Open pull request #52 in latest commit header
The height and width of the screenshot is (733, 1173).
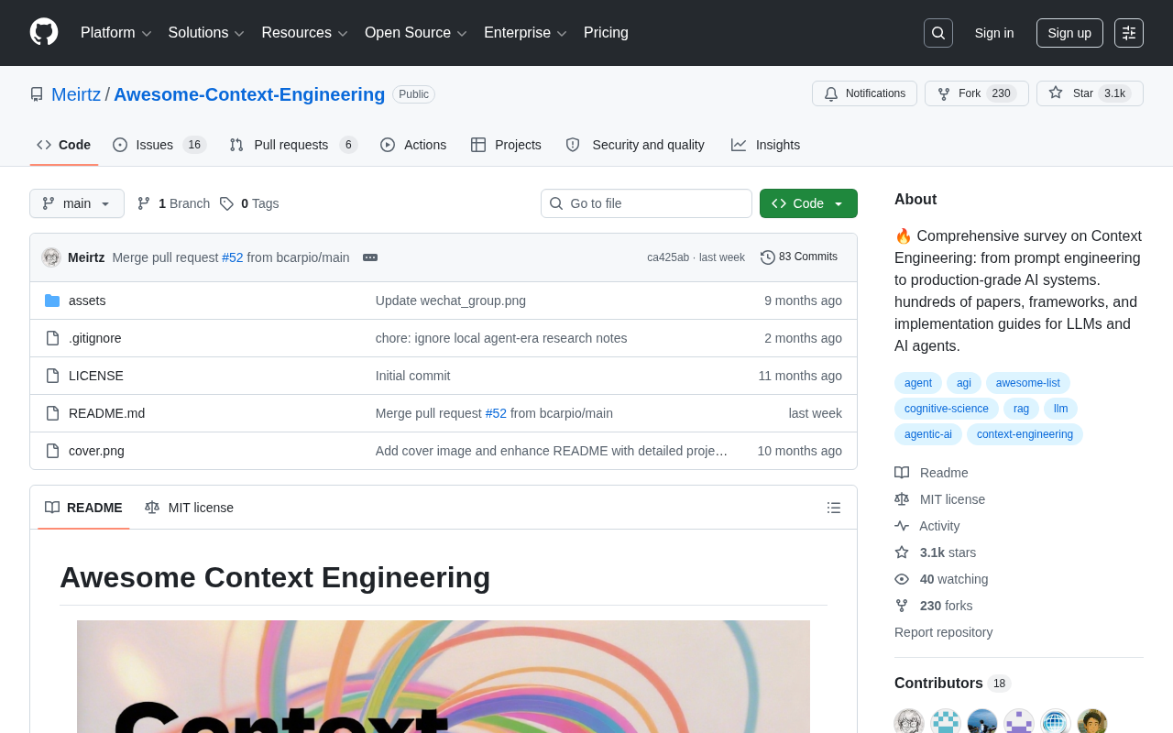233,257
